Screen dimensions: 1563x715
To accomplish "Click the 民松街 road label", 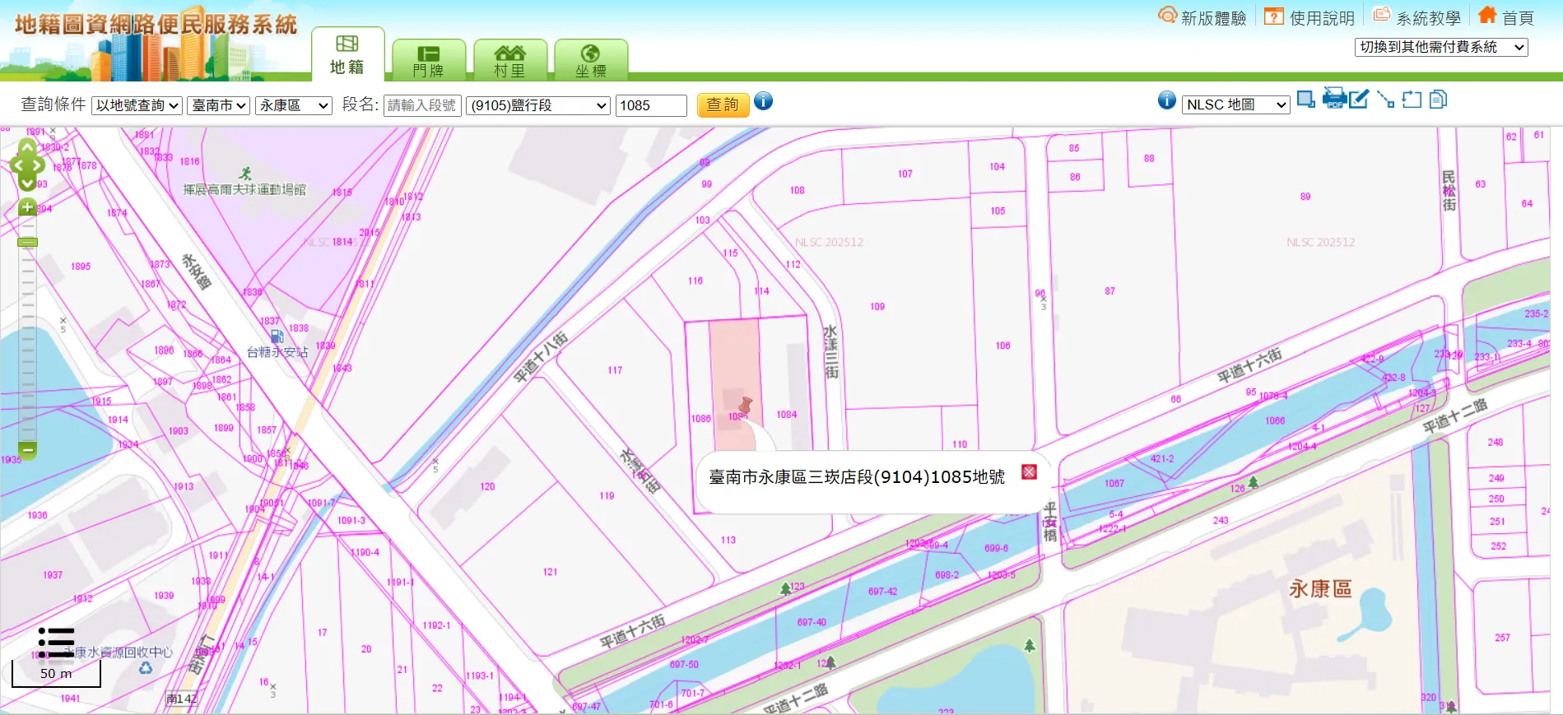I will point(1449,191).
